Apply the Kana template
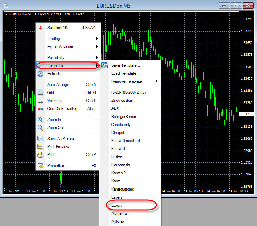 pyautogui.click(x=130, y=181)
